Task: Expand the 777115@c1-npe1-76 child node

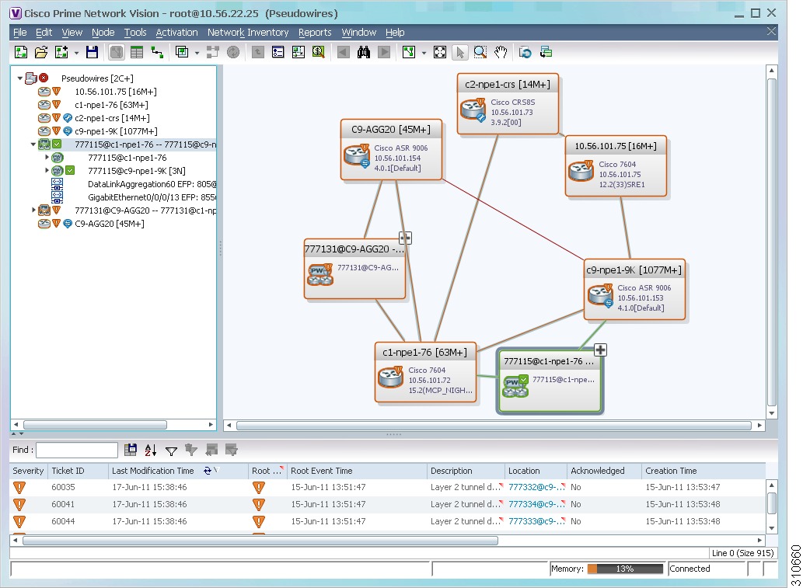Action: point(47,157)
